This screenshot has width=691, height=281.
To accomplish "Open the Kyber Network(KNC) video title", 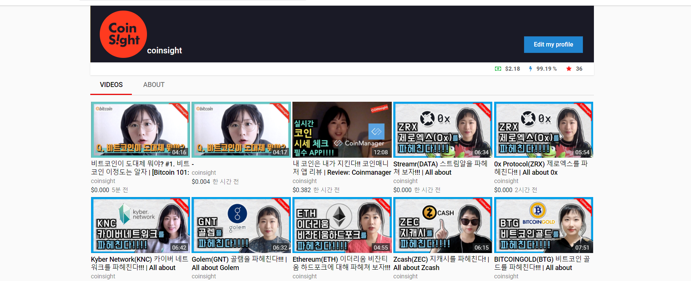I will coord(139,263).
